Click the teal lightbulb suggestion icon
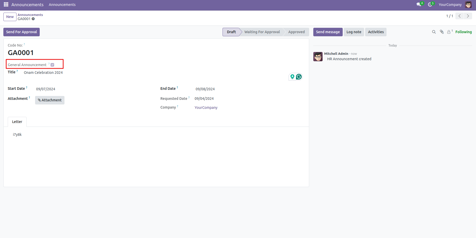 292,77
